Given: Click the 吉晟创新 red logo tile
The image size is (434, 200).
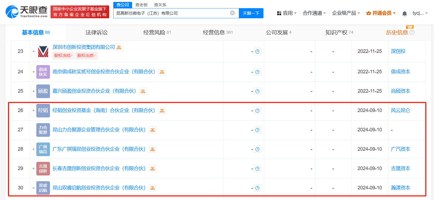Looking at the screenshot, I should pyautogui.click(x=43, y=169).
